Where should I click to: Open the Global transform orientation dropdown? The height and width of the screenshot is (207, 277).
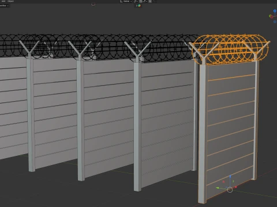coord(126,1)
